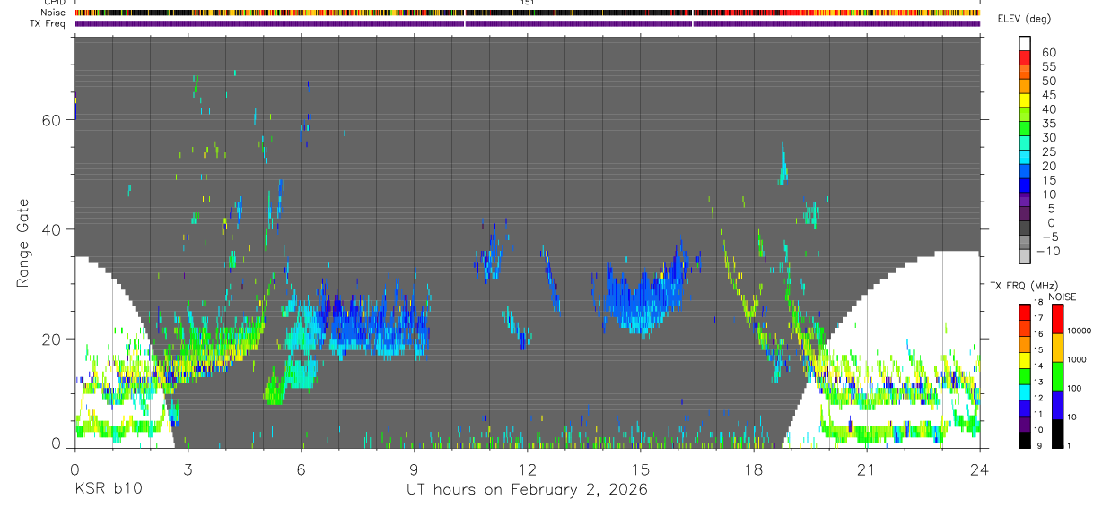1102x508 pixels.
Task: Select the cyan segment of the TX FRQ colorbar
Action: coord(1024,391)
